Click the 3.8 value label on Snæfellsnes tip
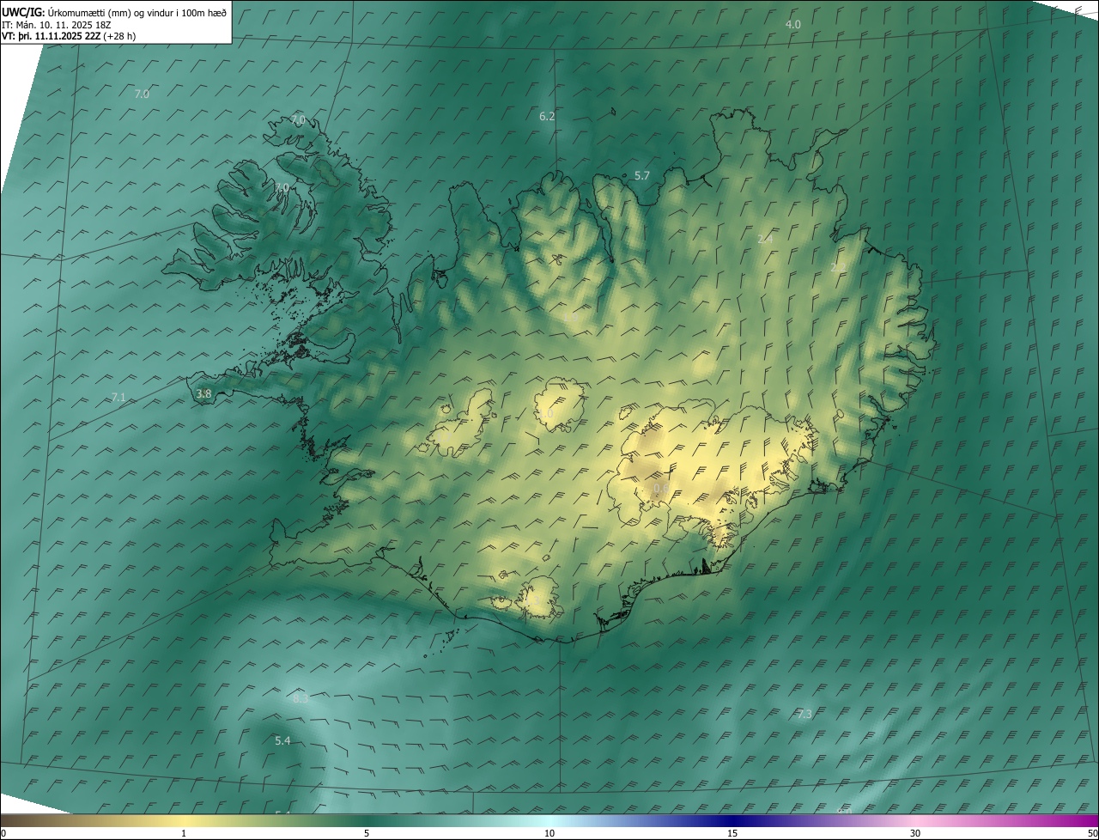Screen dimensions: 1099x840 [x=203, y=394]
